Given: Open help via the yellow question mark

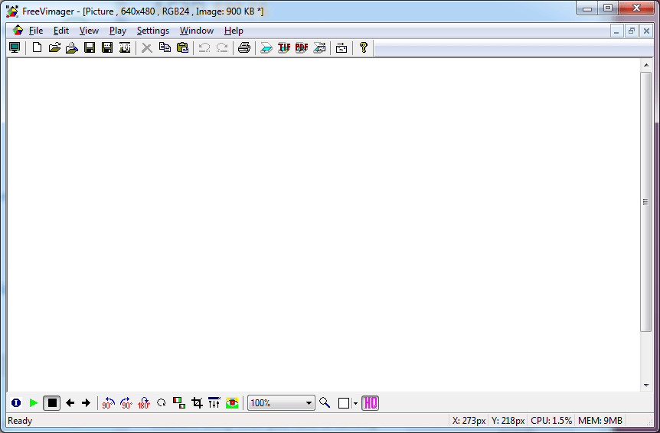Looking at the screenshot, I should [x=363, y=48].
